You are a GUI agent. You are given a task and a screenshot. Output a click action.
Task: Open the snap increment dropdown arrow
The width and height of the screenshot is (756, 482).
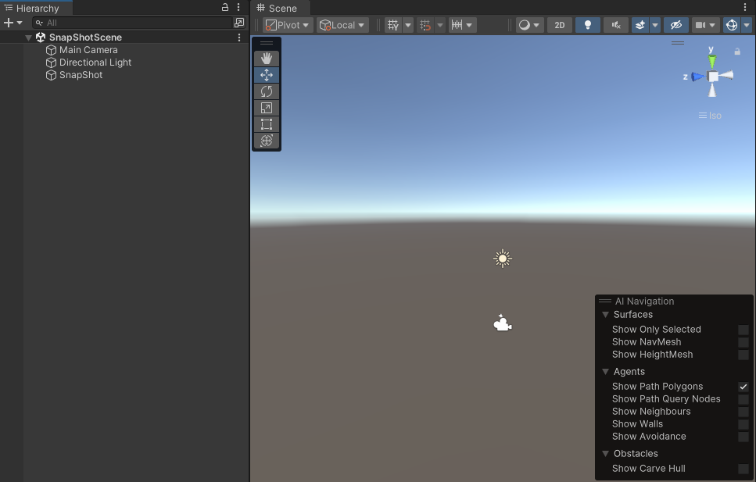pyautogui.click(x=469, y=25)
